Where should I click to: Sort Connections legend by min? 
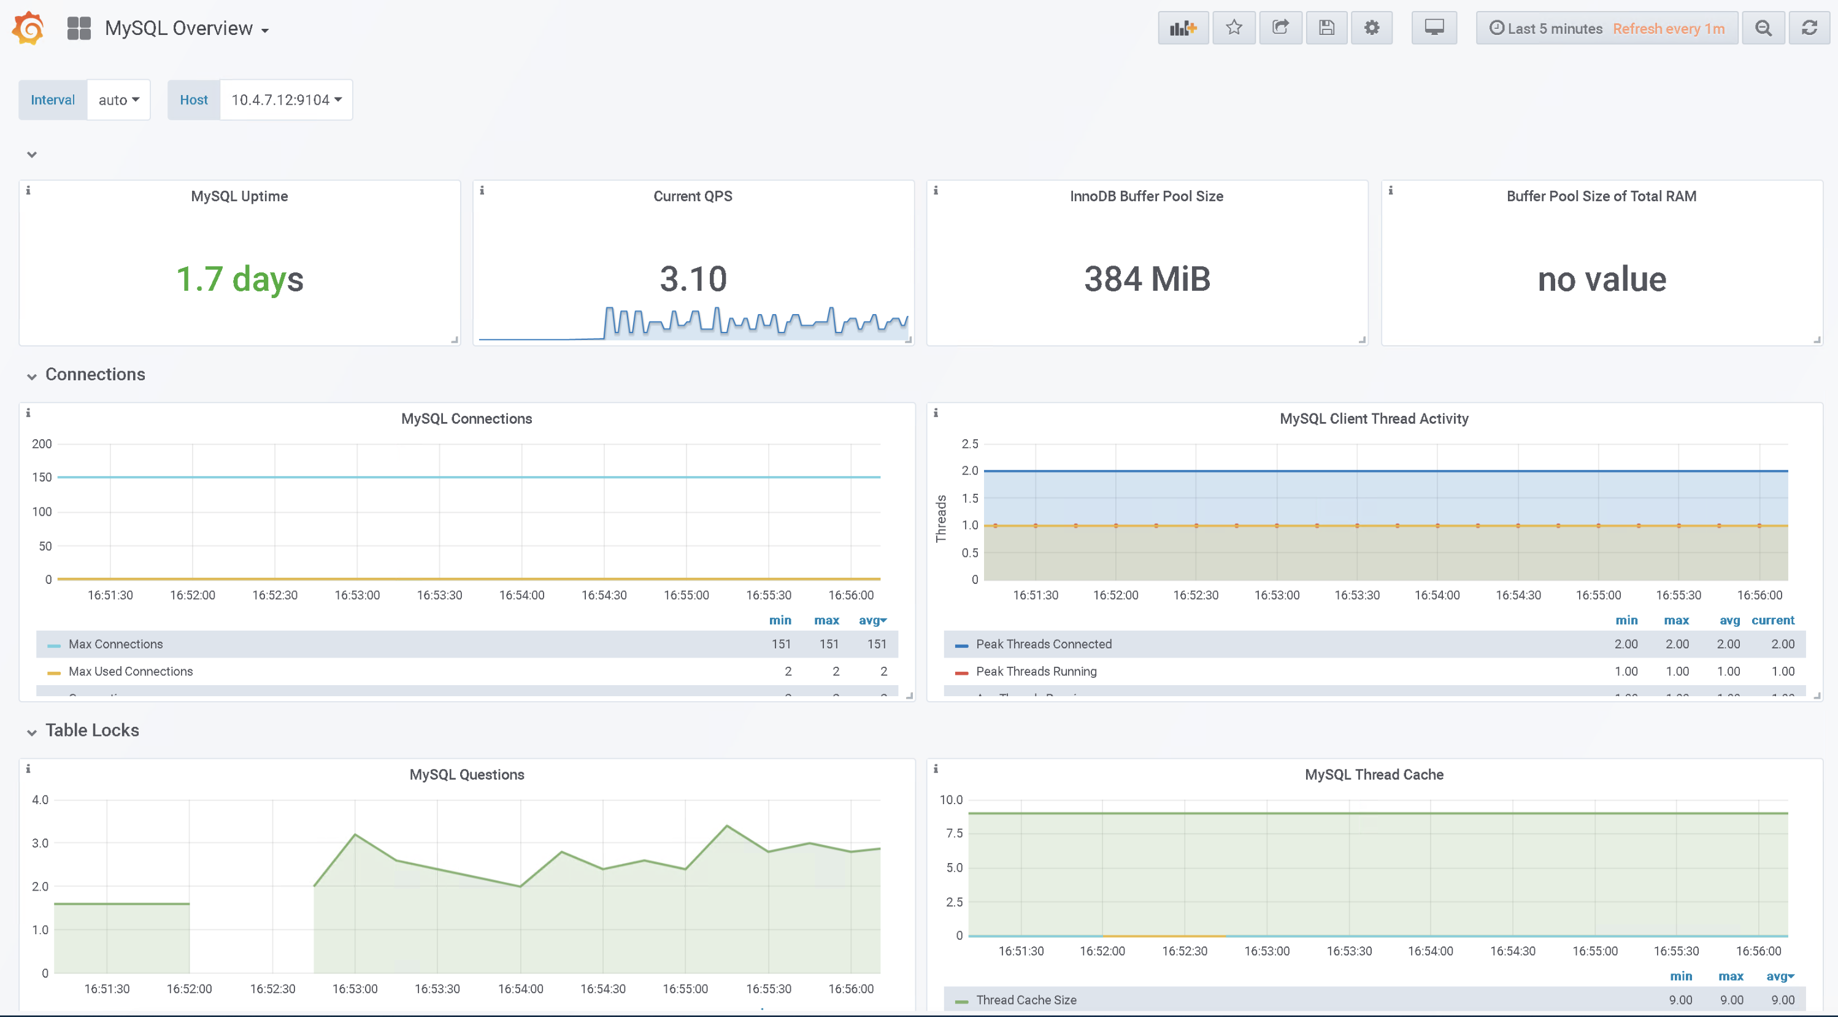click(780, 621)
